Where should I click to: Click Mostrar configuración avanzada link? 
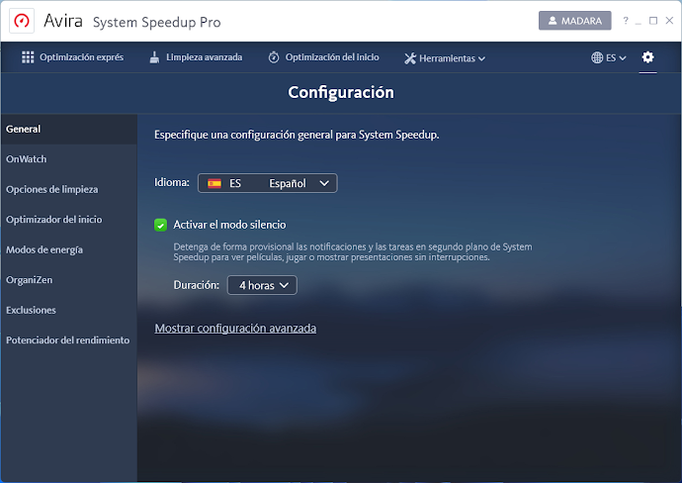coord(235,328)
